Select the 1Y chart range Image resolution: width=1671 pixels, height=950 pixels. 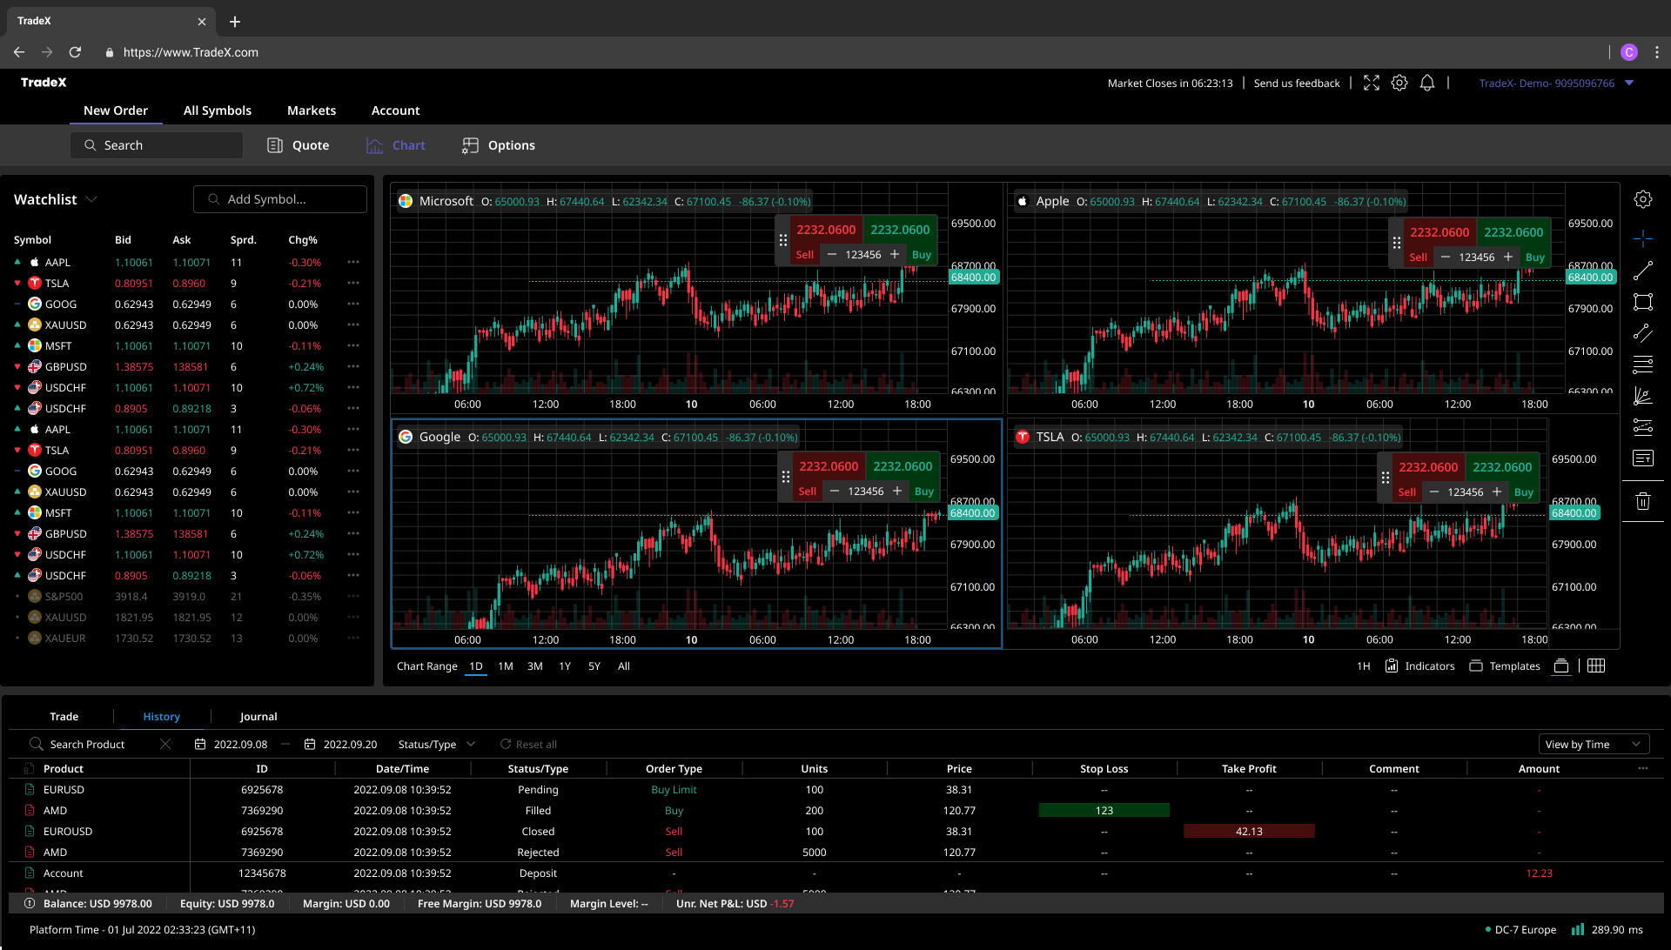pos(565,666)
